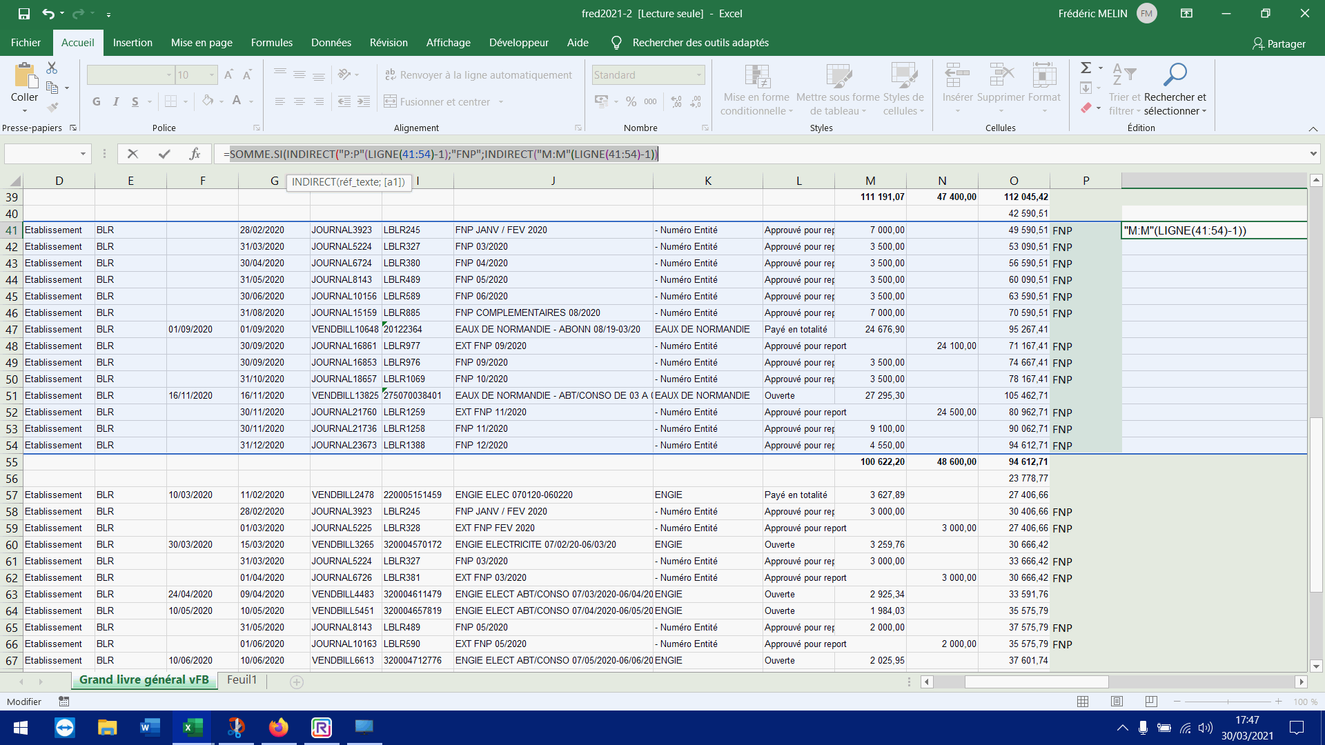
Task: Click the Firefox taskbar icon
Action: [x=279, y=727]
